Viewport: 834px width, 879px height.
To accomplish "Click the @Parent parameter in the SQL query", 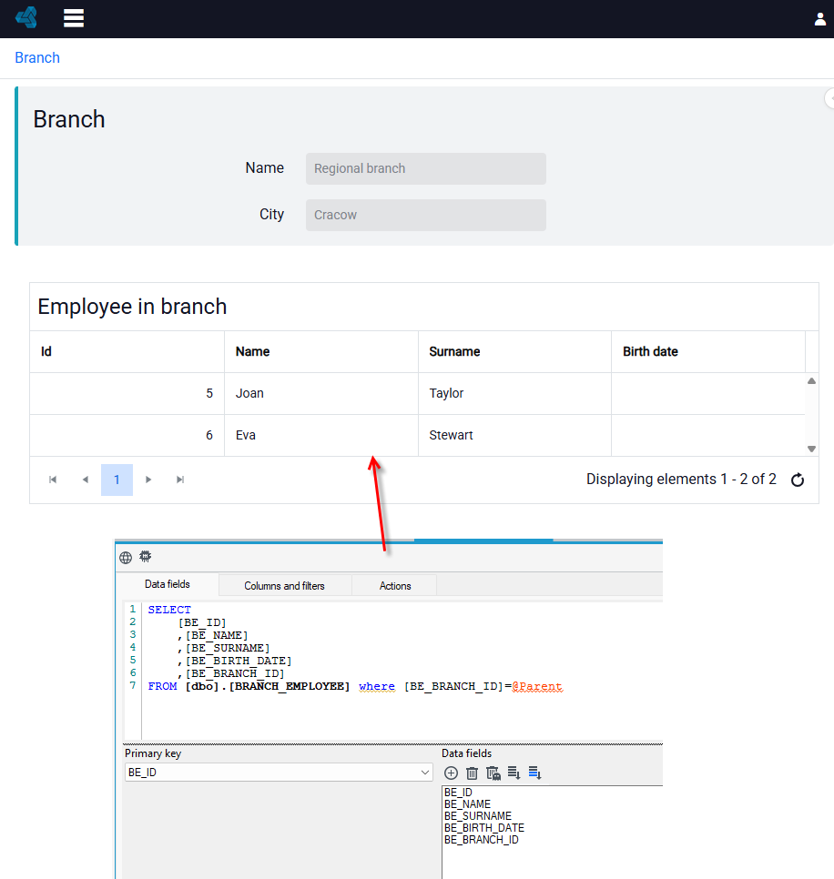I will (537, 686).
